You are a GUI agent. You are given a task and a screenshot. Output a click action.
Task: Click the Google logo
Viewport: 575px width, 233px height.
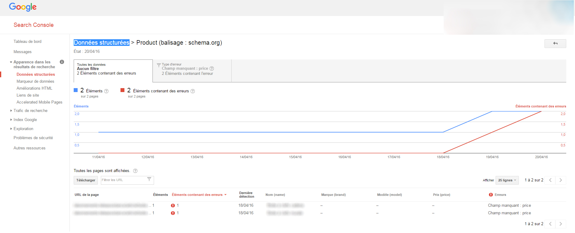coord(23,7)
